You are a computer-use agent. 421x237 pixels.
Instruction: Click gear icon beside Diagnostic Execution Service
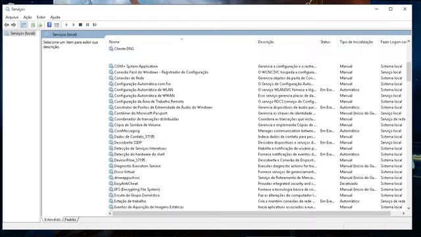tap(111, 166)
